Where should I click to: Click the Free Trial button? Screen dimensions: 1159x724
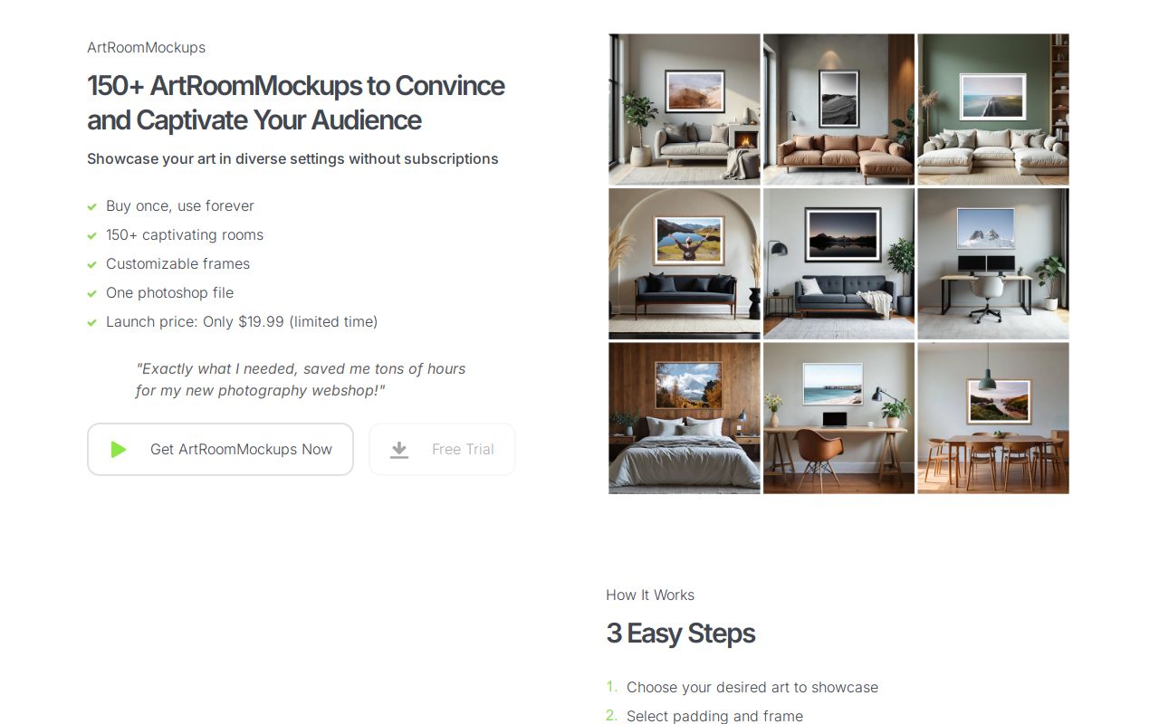click(442, 449)
